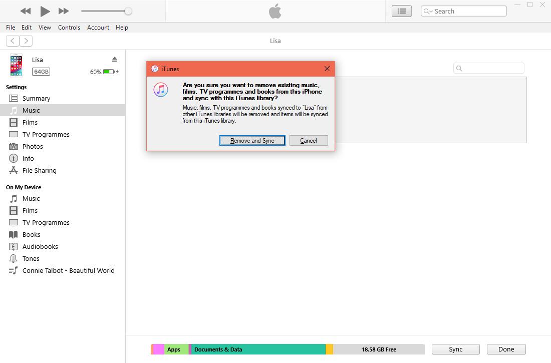Click the yellow storage segment
Image resolution: width=551 pixels, height=363 pixels.
pyautogui.click(x=329, y=349)
